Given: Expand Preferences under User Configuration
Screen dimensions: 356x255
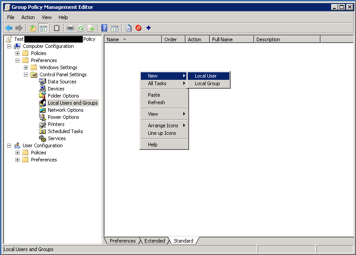Looking at the screenshot, I should point(17,160).
